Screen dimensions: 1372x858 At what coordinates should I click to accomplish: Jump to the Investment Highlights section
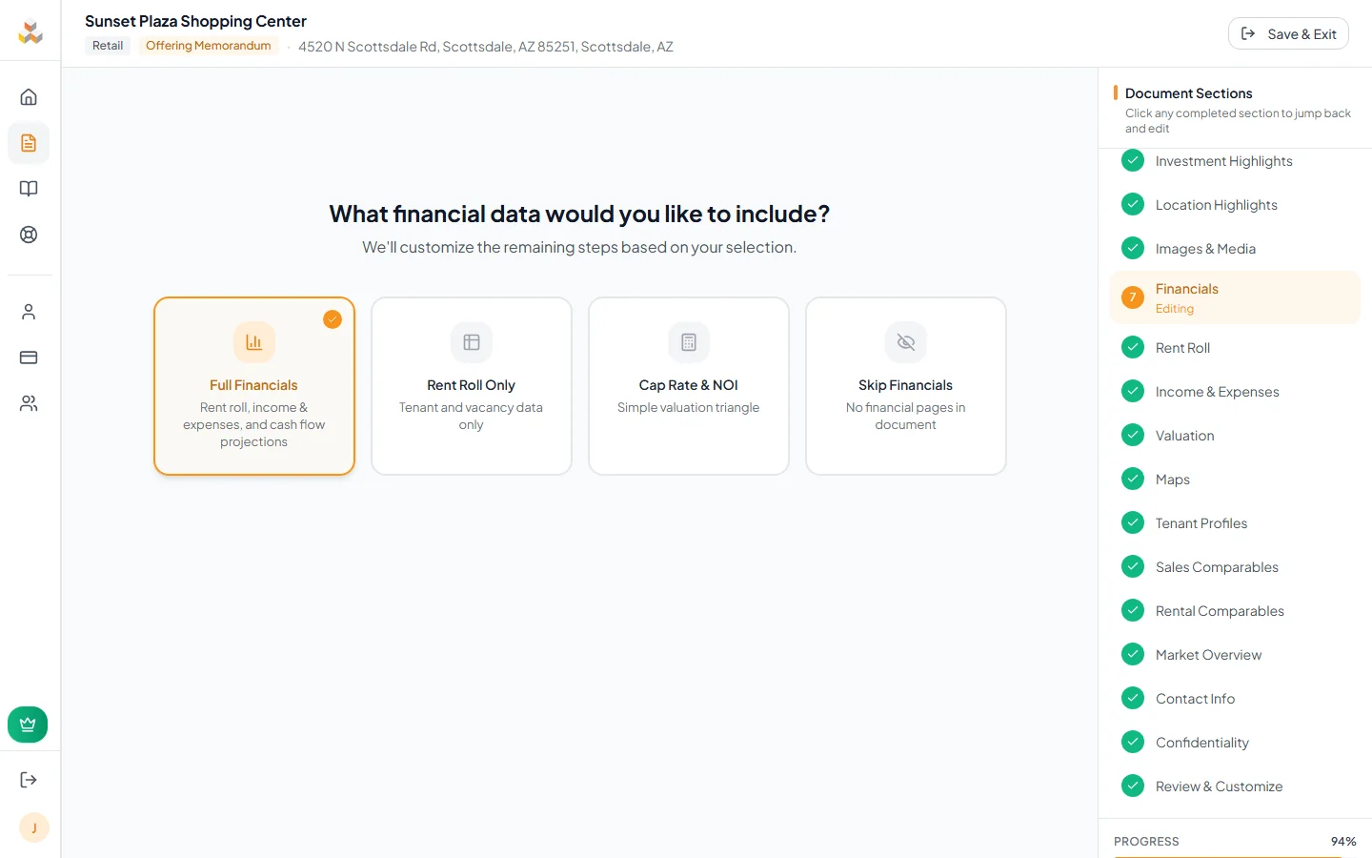1223,161
